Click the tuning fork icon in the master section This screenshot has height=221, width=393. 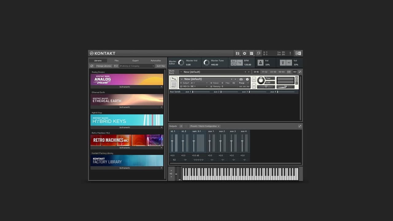(283, 63)
